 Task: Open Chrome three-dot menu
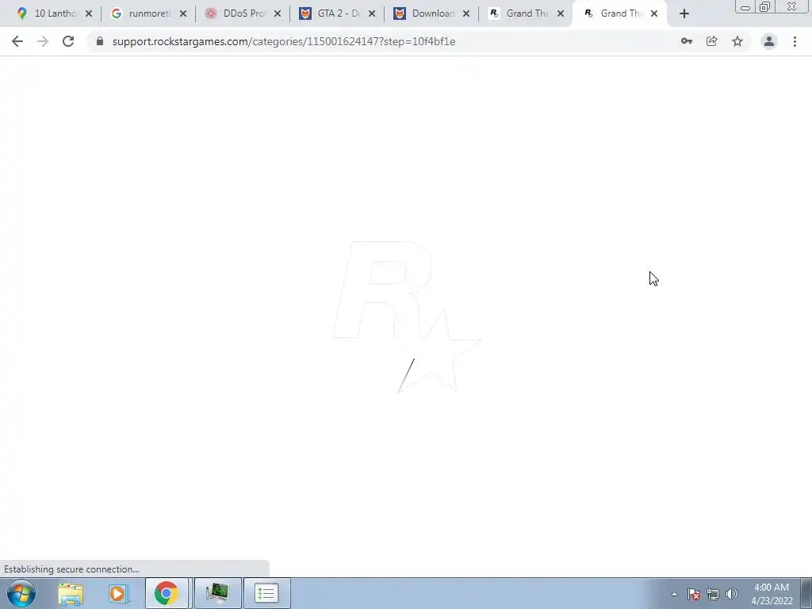[795, 41]
